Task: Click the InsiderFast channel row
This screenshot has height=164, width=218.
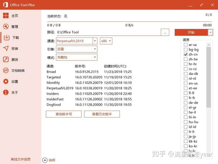Action: pyautogui.click(x=89, y=99)
